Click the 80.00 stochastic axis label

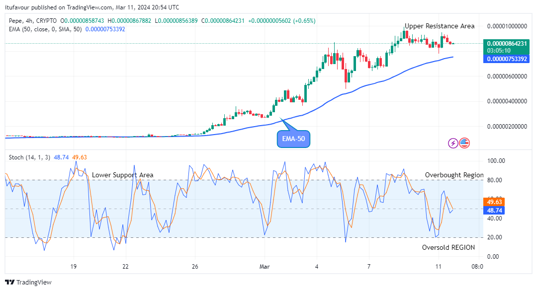pyautogui.click(x=496, y=180)
